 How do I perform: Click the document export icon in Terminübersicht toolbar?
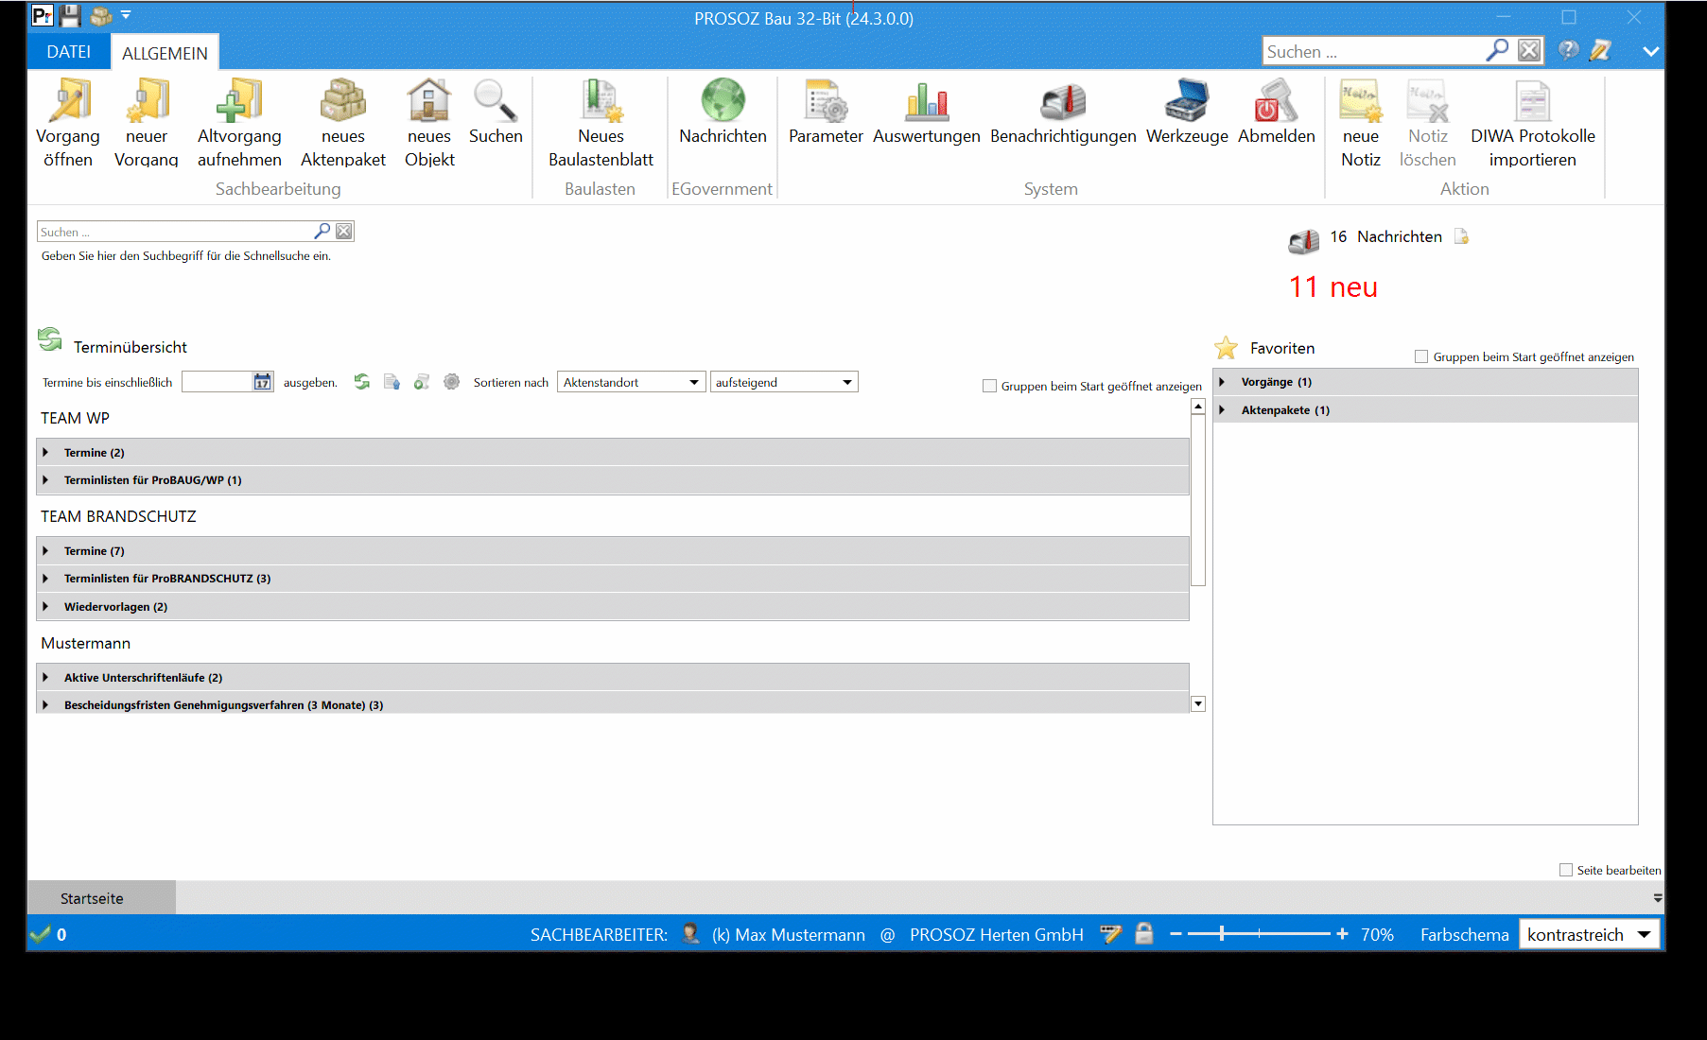point(392,382)
